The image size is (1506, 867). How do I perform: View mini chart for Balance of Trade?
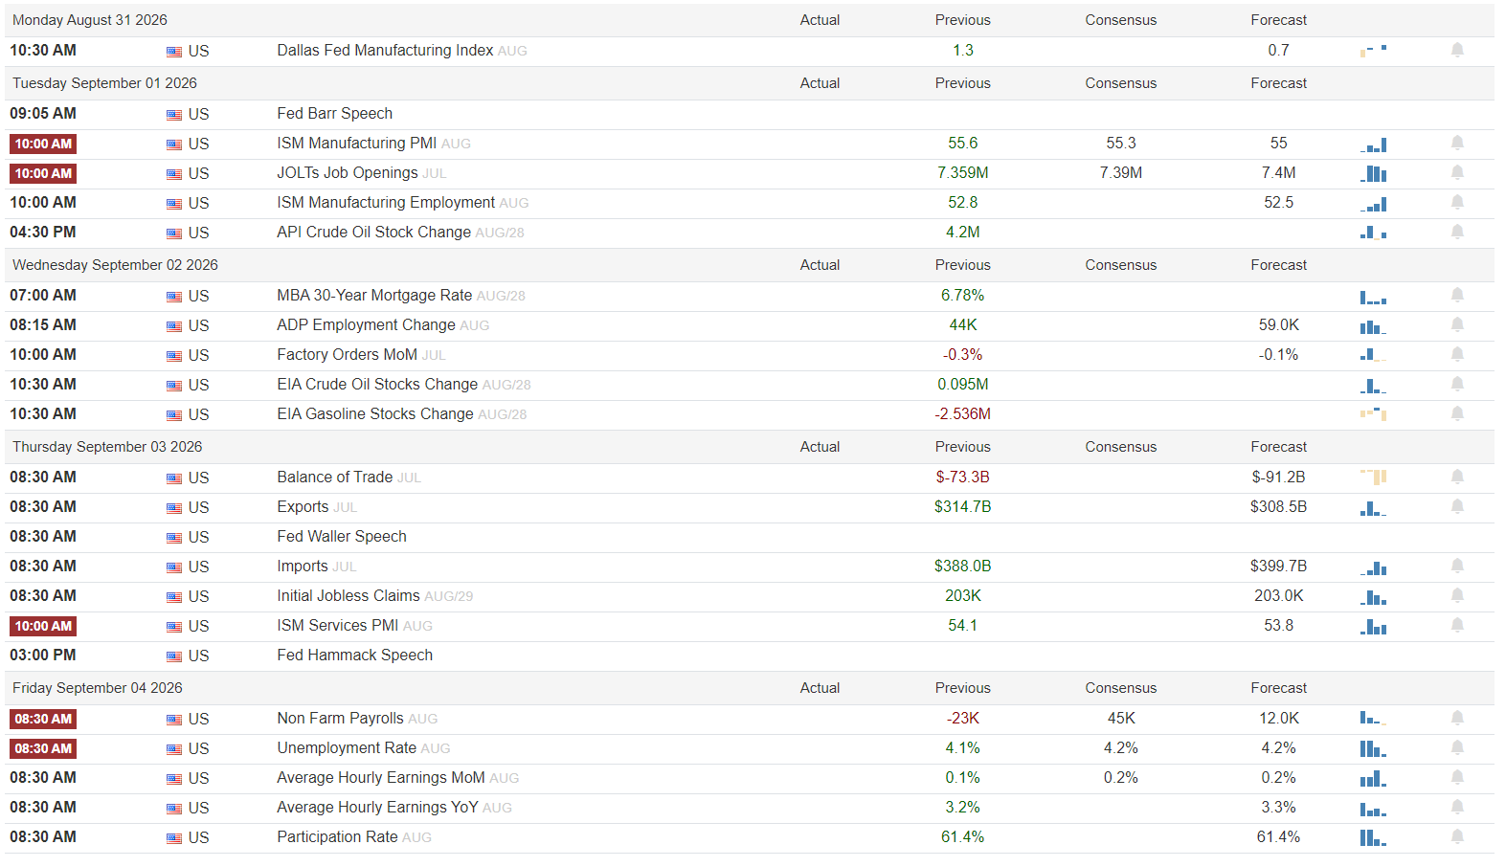(x=1373, y=477)
